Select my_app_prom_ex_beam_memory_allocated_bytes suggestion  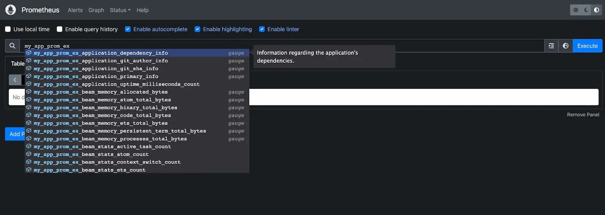coord(137,92)
